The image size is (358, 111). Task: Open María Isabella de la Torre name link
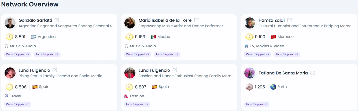(x=165, y=20)
